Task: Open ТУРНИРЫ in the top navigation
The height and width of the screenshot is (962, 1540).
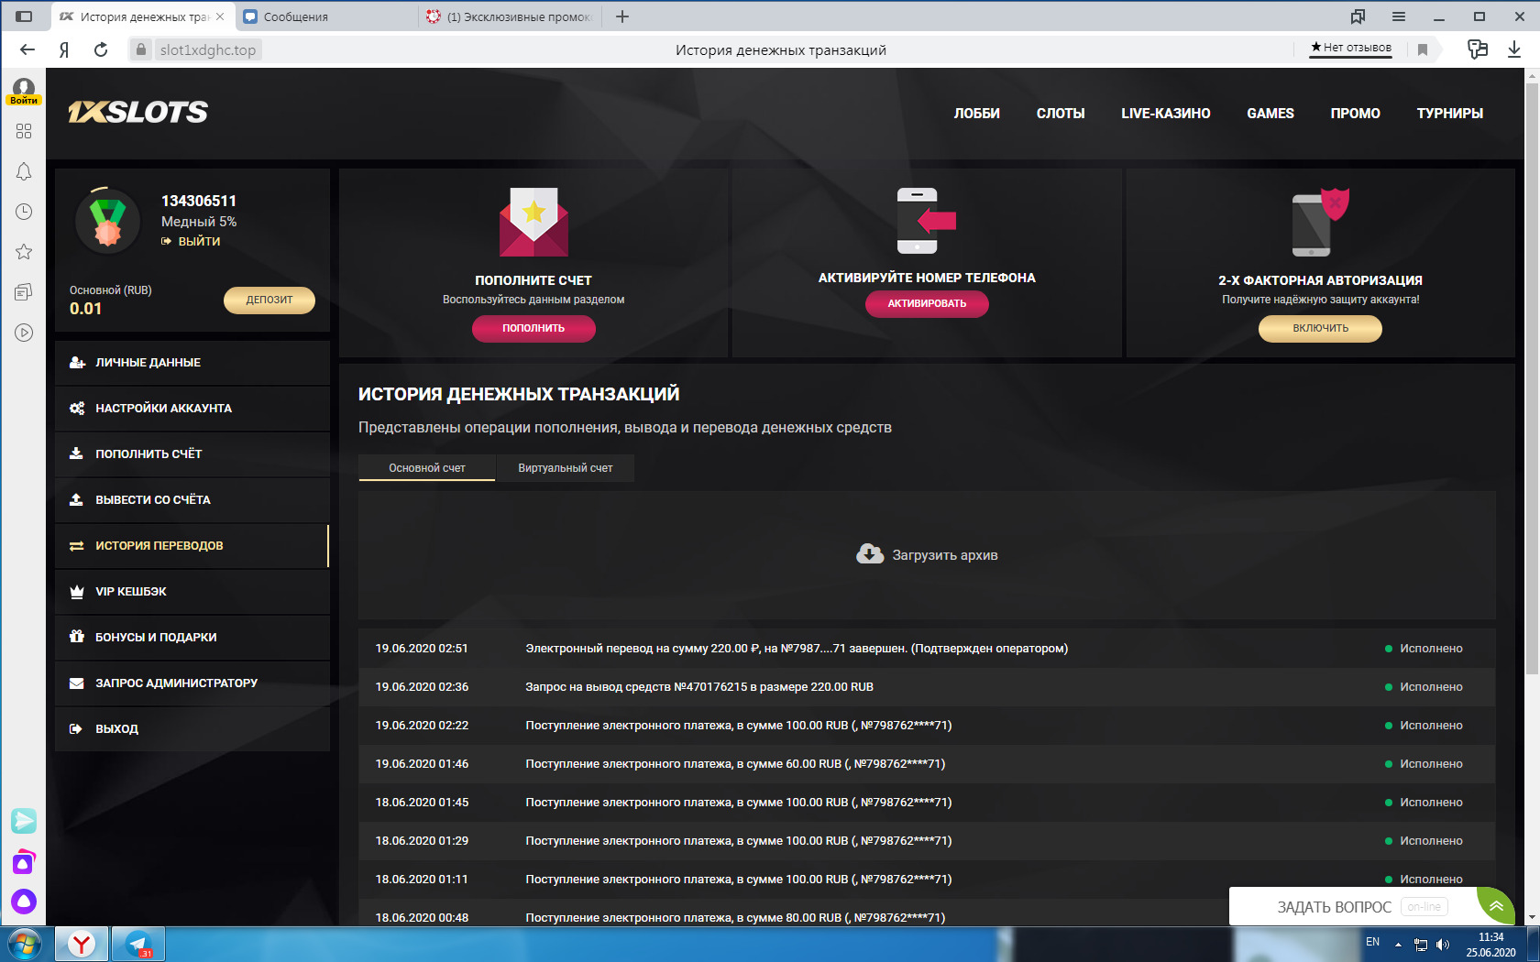Action: [1449, 114]
